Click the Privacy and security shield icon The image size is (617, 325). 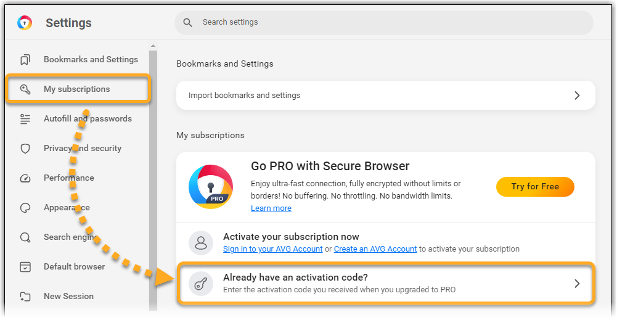pos(25,149)
